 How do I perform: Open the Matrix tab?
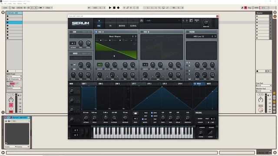pyautogui.click(x=122, y=23)
